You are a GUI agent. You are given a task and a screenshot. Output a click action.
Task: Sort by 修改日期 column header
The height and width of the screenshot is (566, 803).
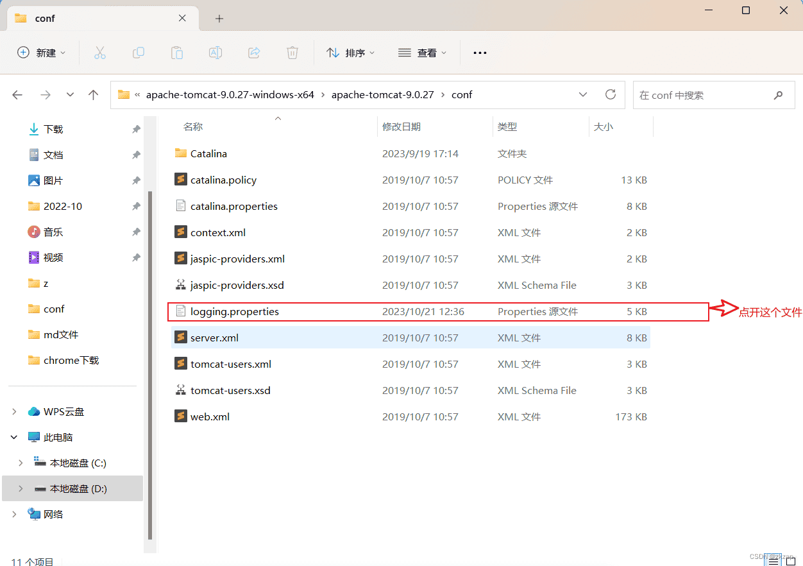pyautogui.click(x=401, y=127)
